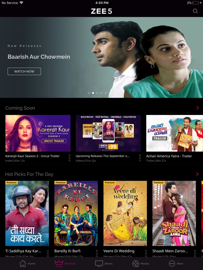
Task: Open the Veere Di Wedding poster
Action: point(125,213)
